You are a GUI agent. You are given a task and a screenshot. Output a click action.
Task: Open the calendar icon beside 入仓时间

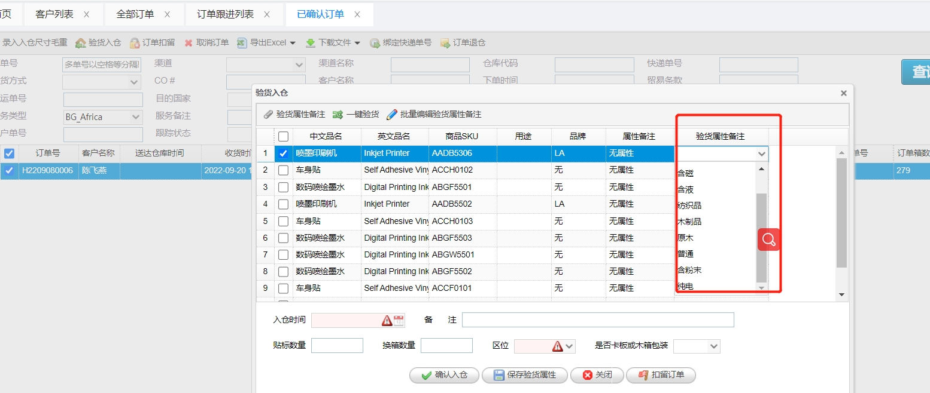(x=399, y=321)
